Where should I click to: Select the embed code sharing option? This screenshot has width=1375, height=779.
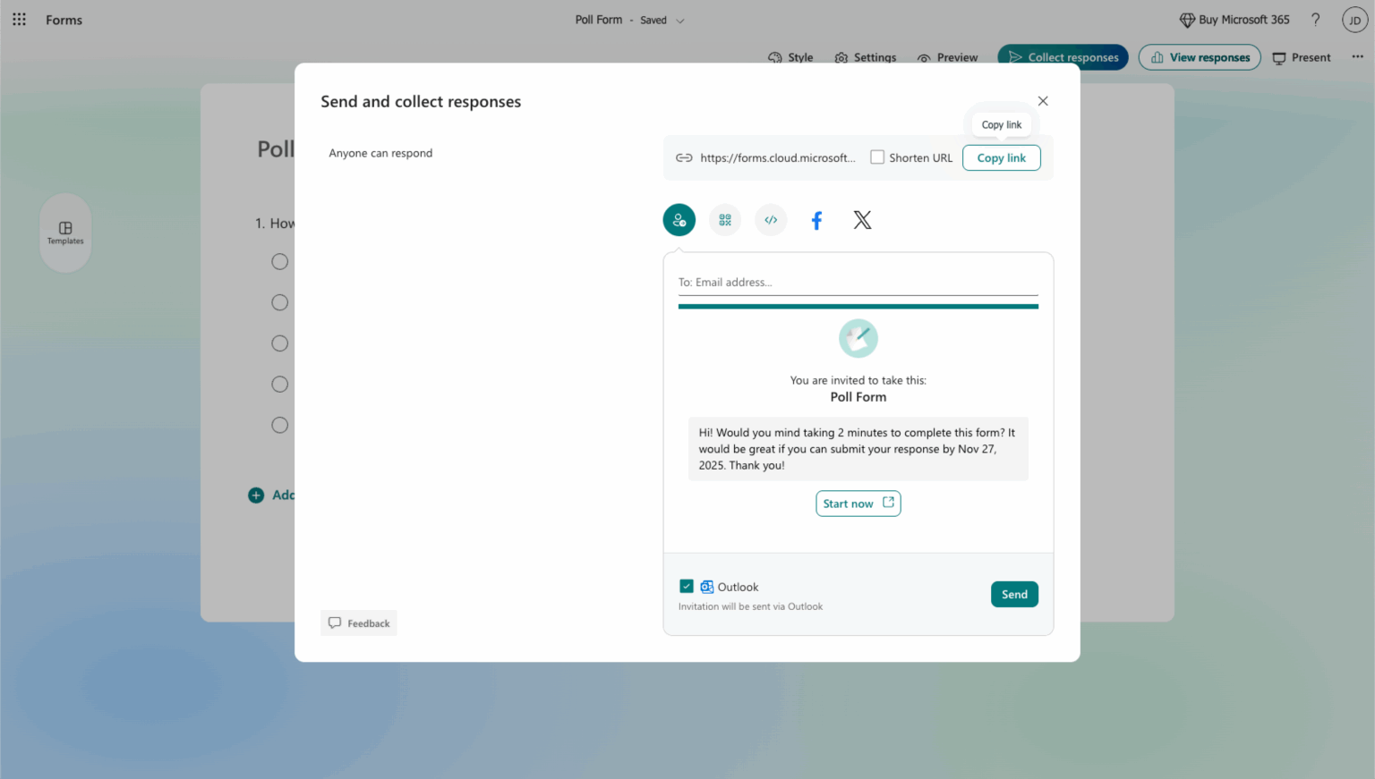771,219
